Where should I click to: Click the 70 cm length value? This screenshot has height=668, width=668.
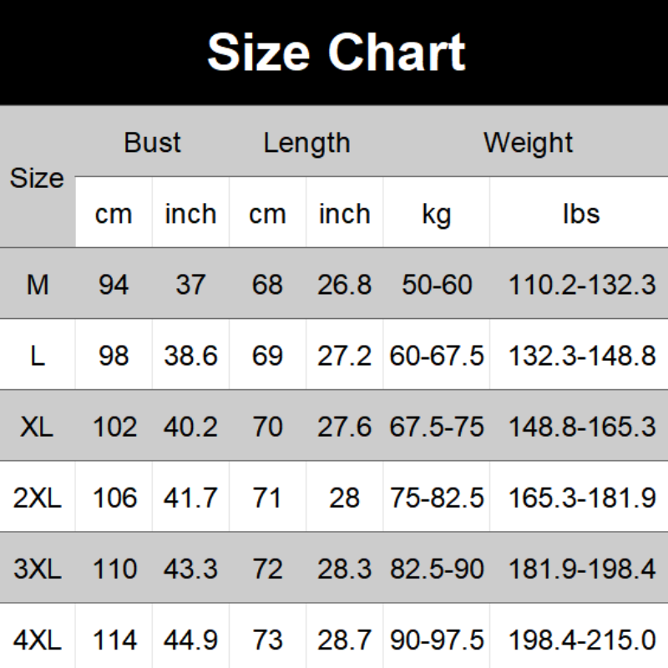267,428
